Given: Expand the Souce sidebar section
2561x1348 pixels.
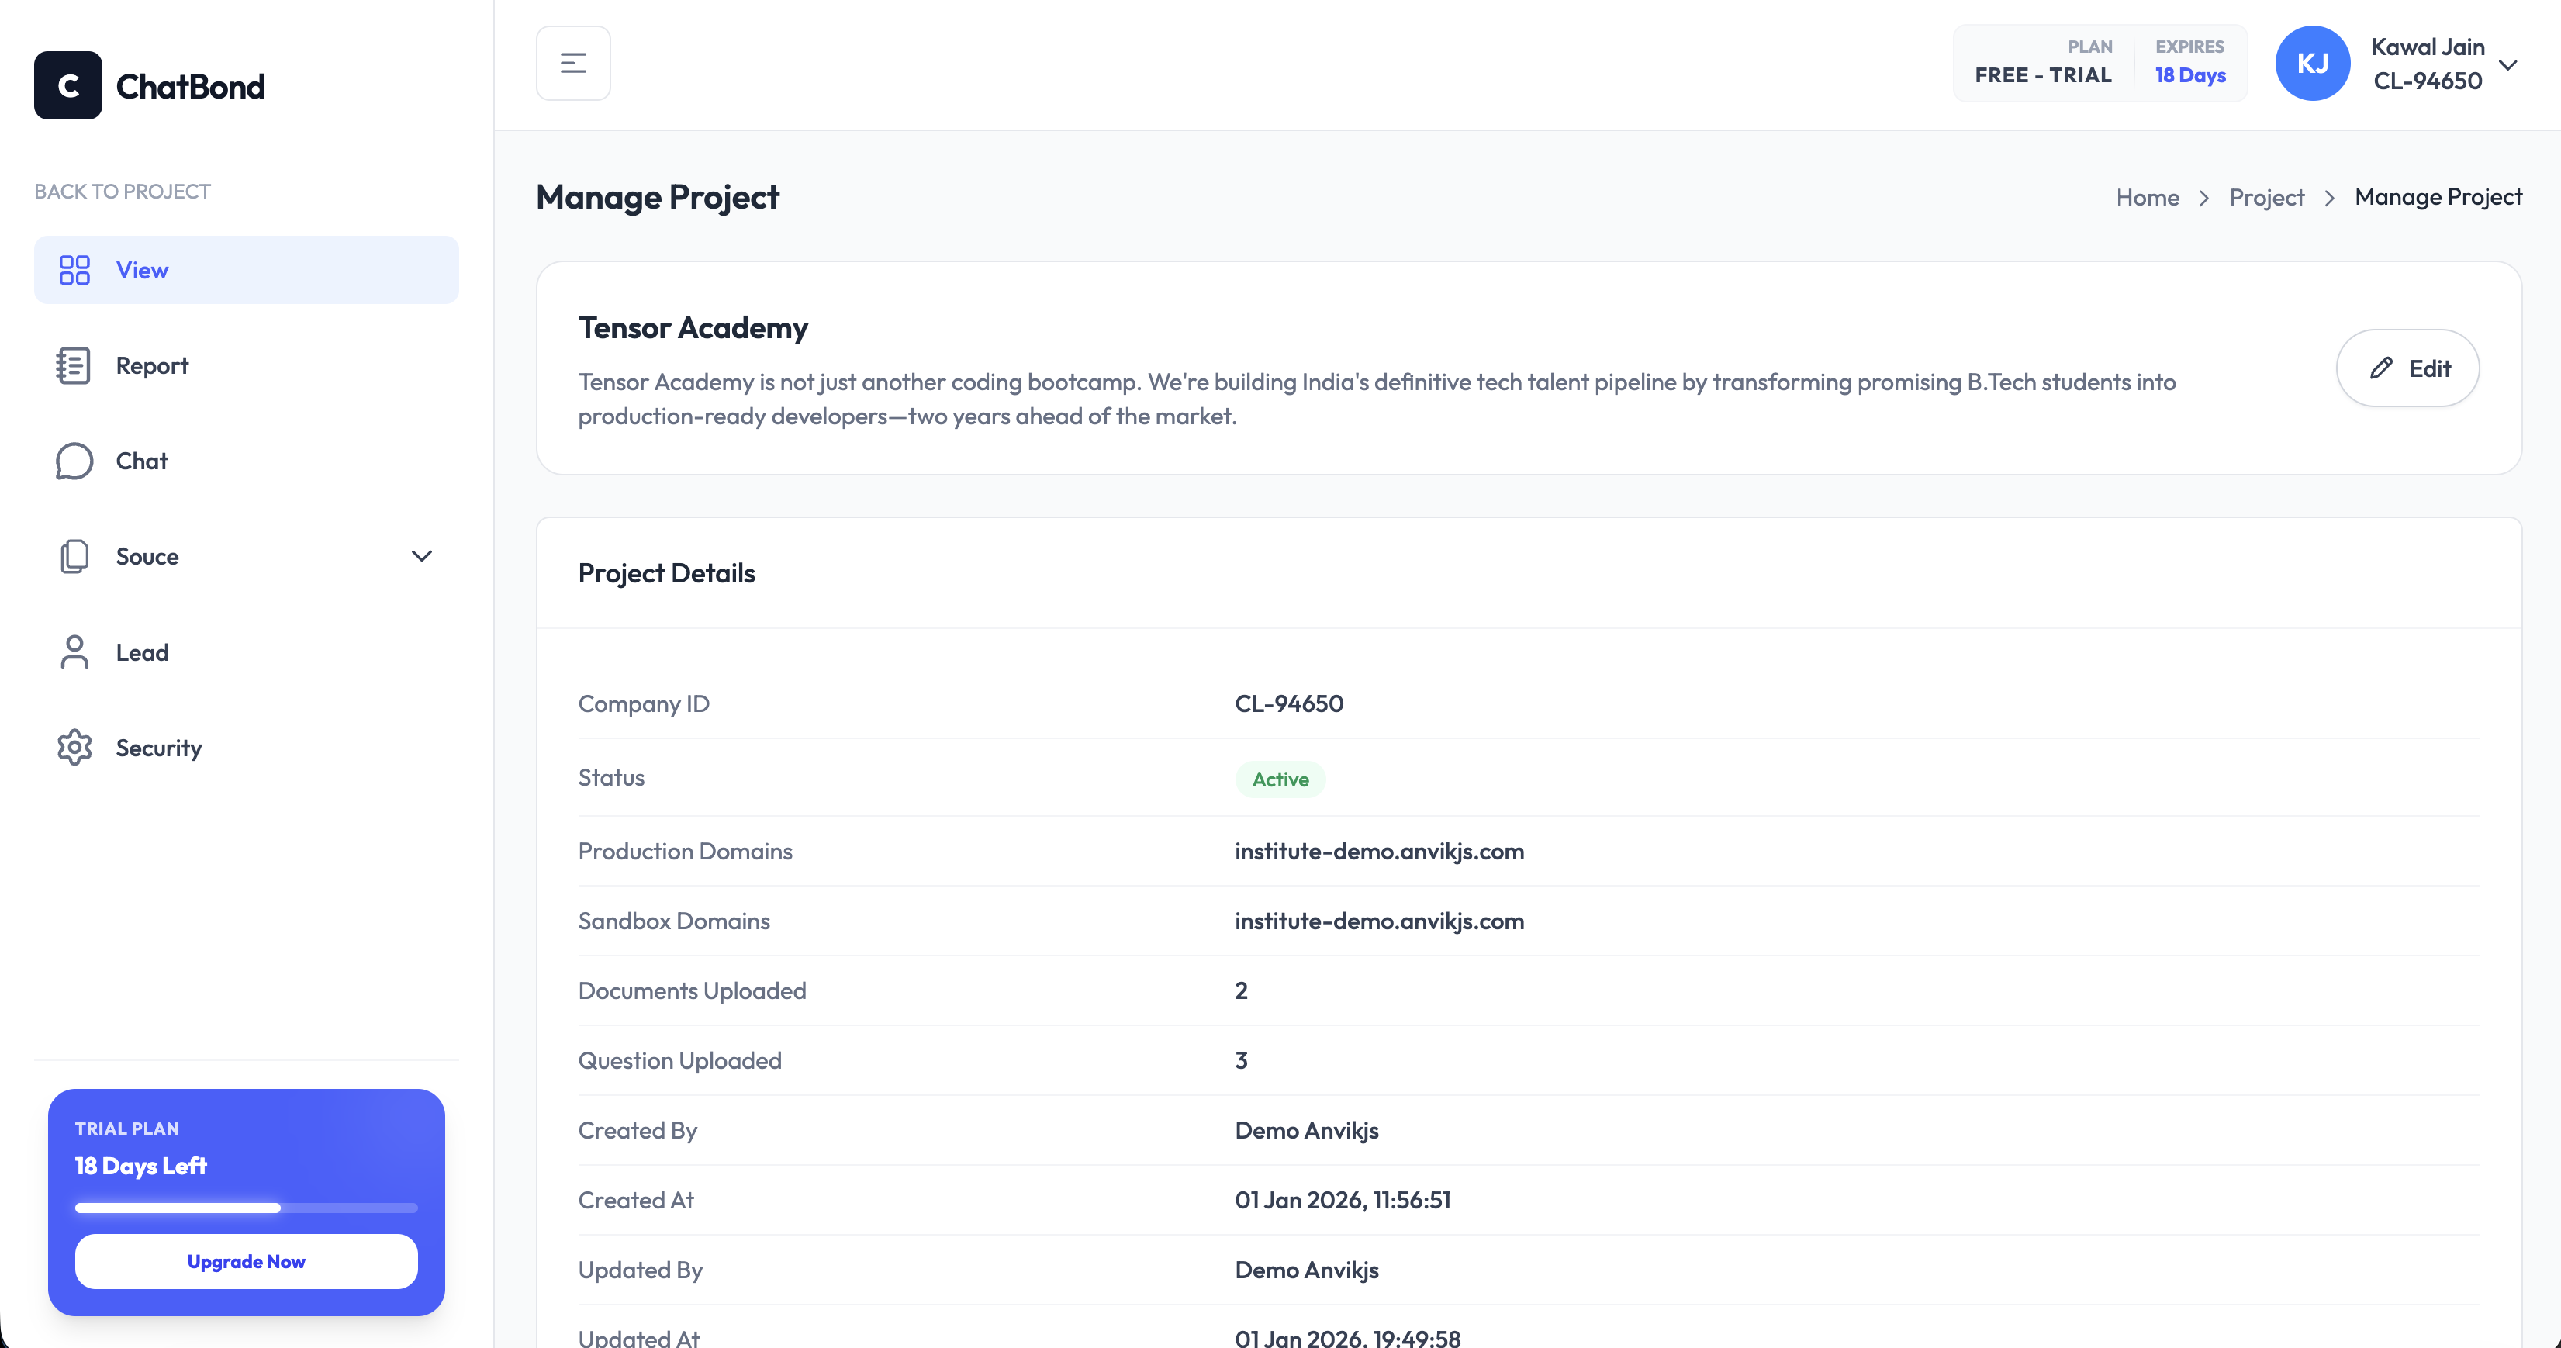Looking at the screenshot, I should point(421,557).
